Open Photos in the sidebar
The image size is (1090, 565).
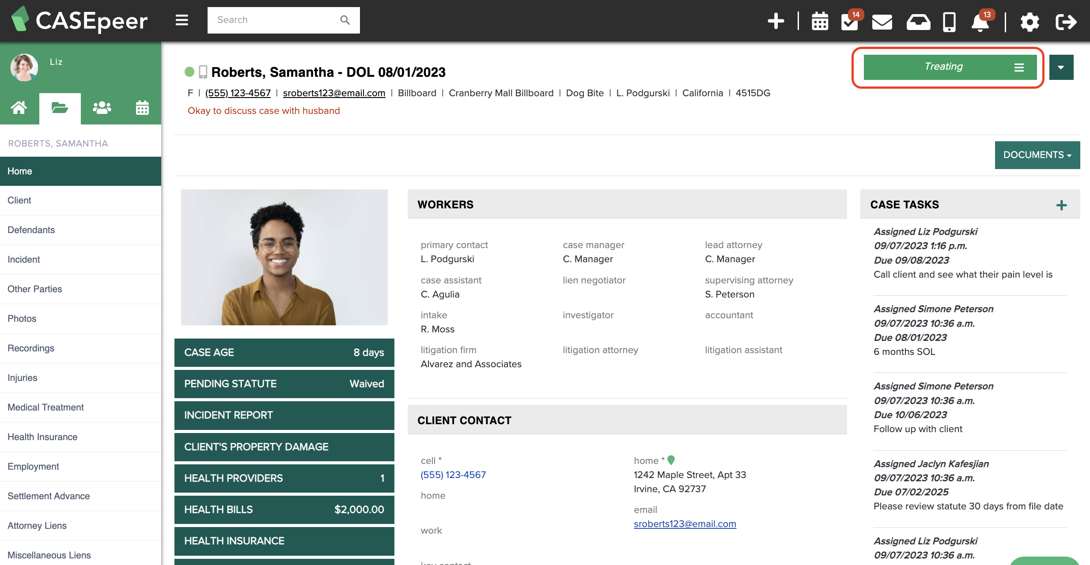[x=81, y=319]
